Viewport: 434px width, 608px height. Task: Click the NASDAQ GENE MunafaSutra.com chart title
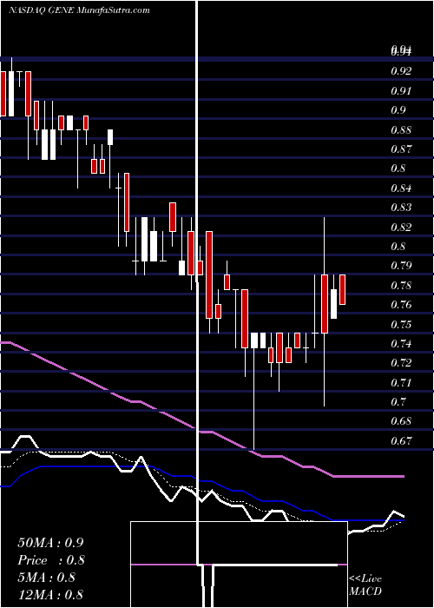pyautogui.click(x=79, y=10)
